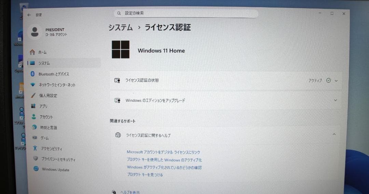Click the アカウント person icon
Viewport: 369px width, 194px height.
(x=34, y=116)
